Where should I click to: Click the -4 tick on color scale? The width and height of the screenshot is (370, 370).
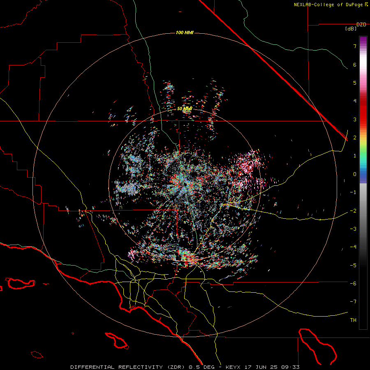(353, 247)
